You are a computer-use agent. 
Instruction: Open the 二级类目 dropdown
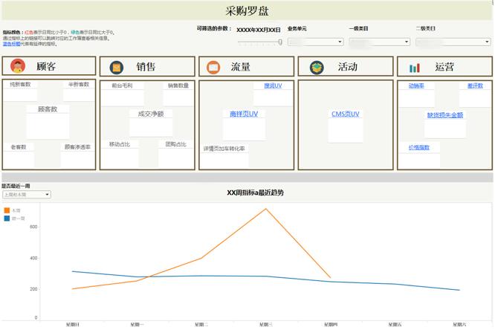(x=453, y=42)
